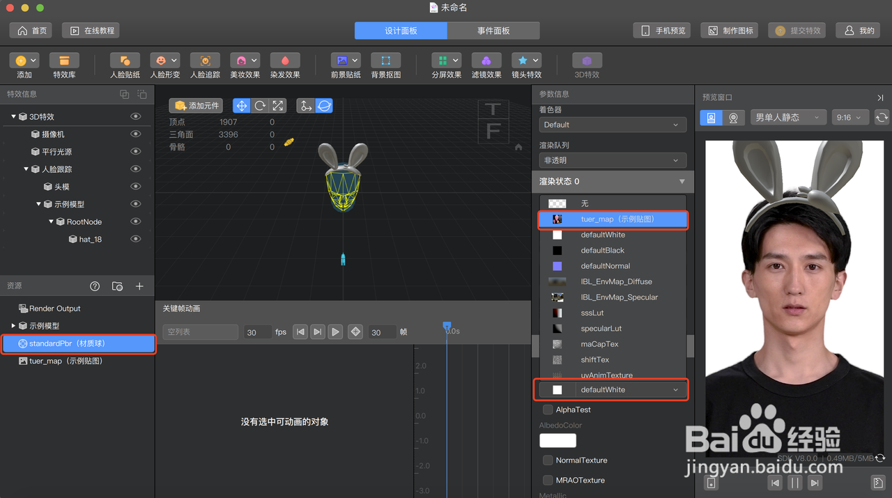Select the webcam preview mode icon
Image resolution: width=892 pixels, height=498 pixels.
coord(733,118)
